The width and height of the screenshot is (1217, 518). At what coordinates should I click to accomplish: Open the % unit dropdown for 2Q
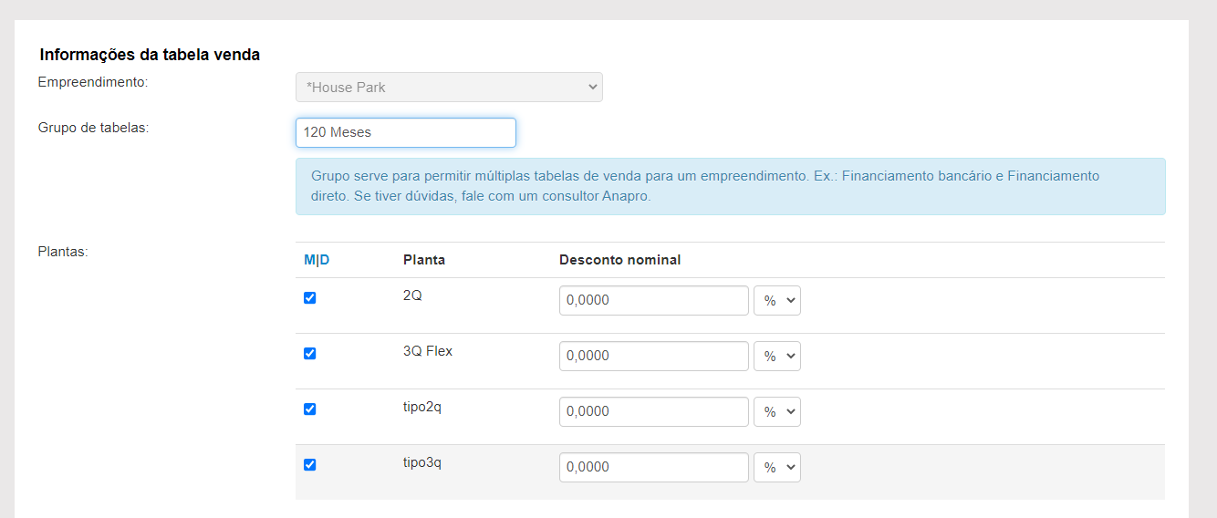click(776, 301)
